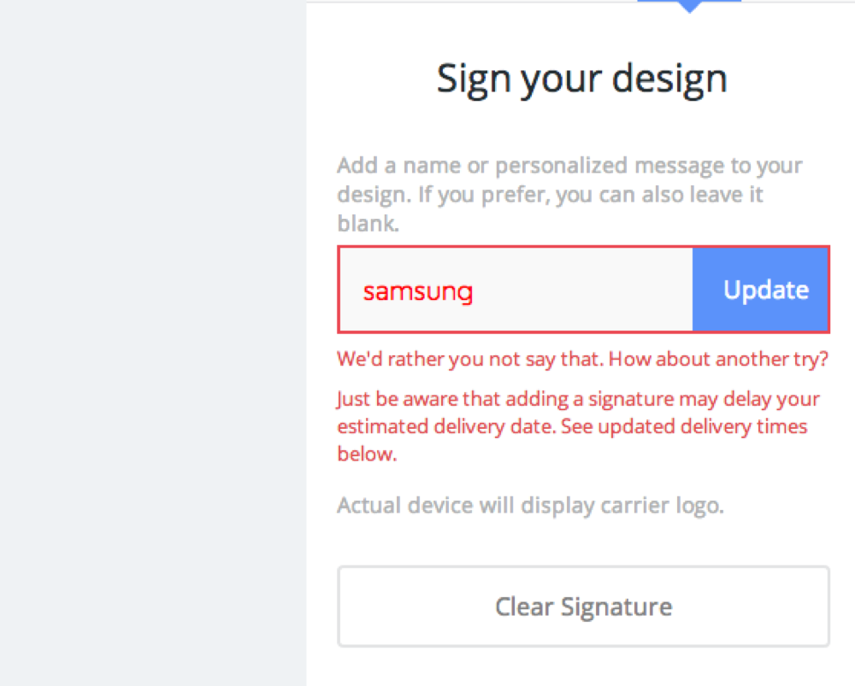This screenshot has width=855, height=686.
Task: Click 'We'd rather you not say that' error
Action: pyautogui.click(x=470, y=359)
